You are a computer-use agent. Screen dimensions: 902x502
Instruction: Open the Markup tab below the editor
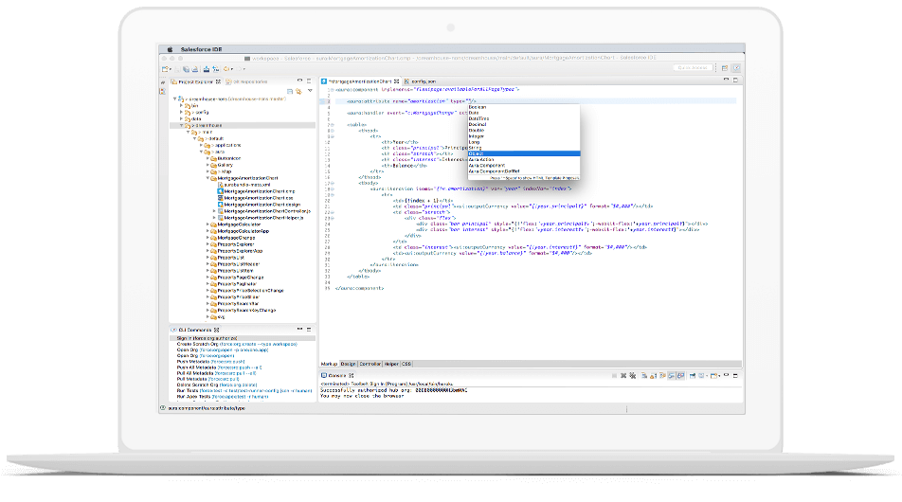329,364
